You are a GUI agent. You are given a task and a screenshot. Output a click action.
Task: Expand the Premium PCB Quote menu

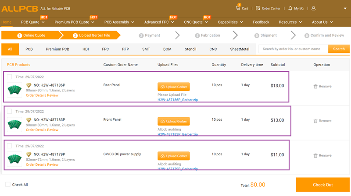74,22
